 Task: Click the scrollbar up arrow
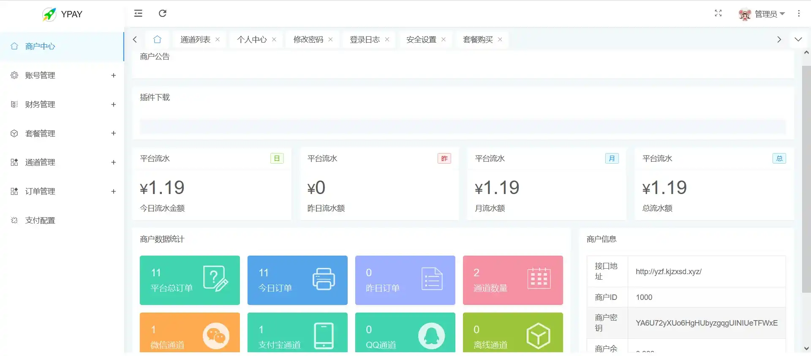pyautogui.click(x=806, y=53)
